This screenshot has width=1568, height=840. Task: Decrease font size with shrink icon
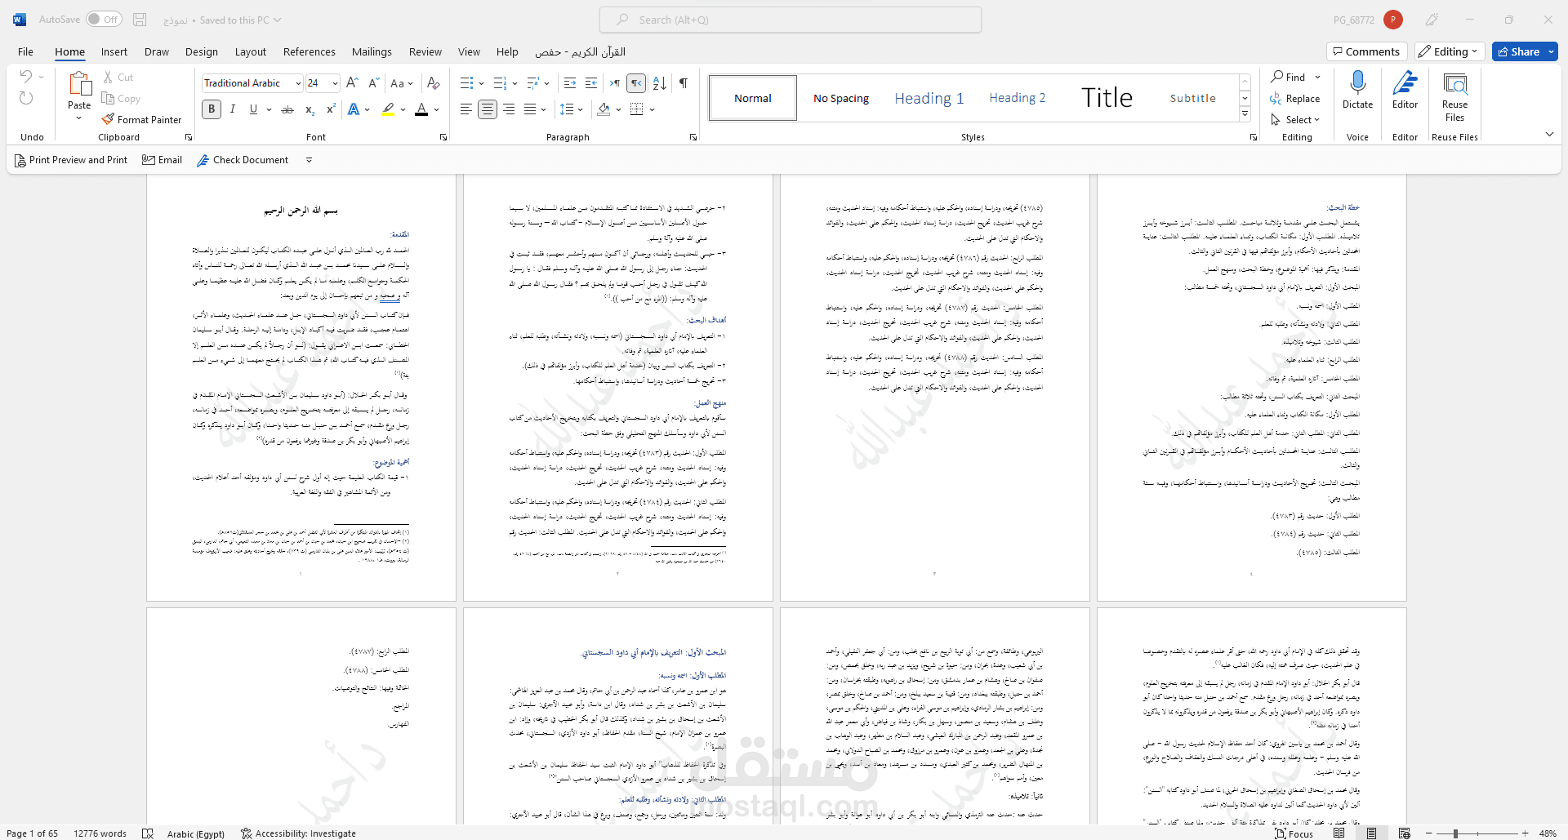pyautogui.click(x=373, y=82)
